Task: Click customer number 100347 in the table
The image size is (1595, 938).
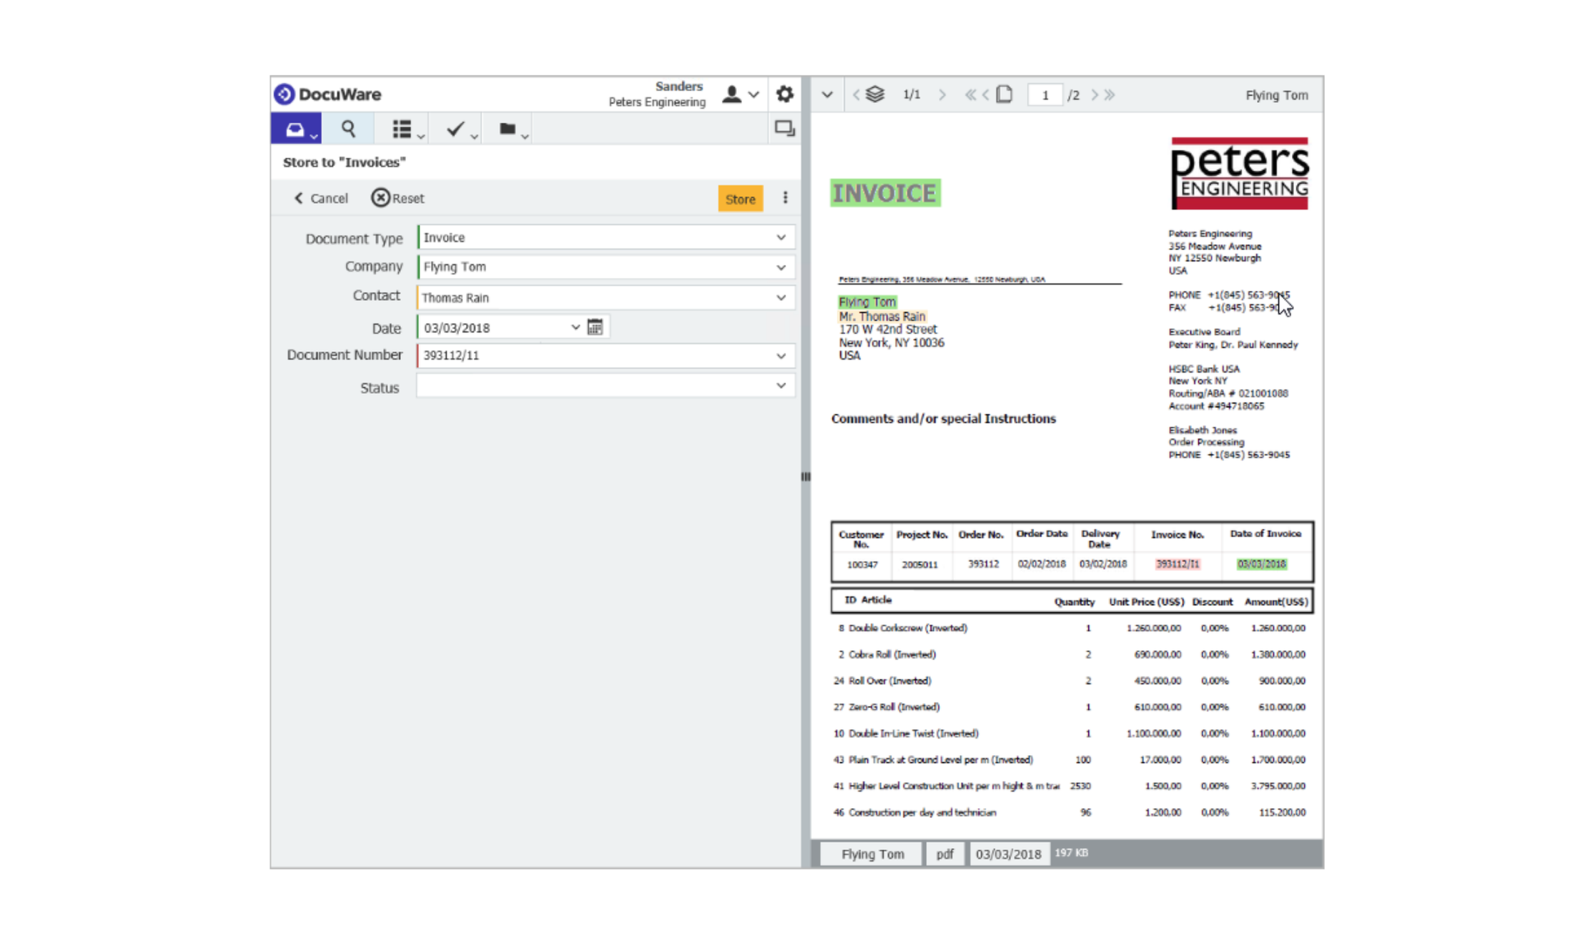Action: (x=862, y=565)
